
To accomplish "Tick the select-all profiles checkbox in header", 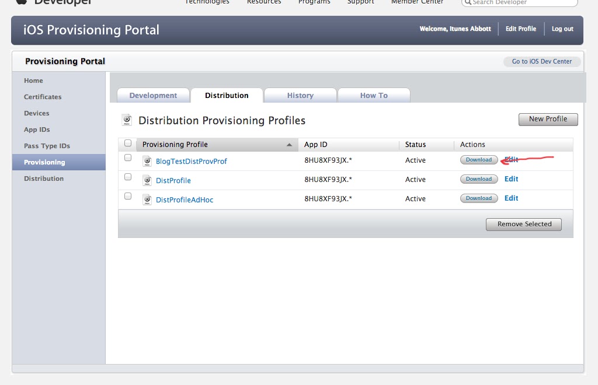I will pyautogui.click(x=128, y=143).
